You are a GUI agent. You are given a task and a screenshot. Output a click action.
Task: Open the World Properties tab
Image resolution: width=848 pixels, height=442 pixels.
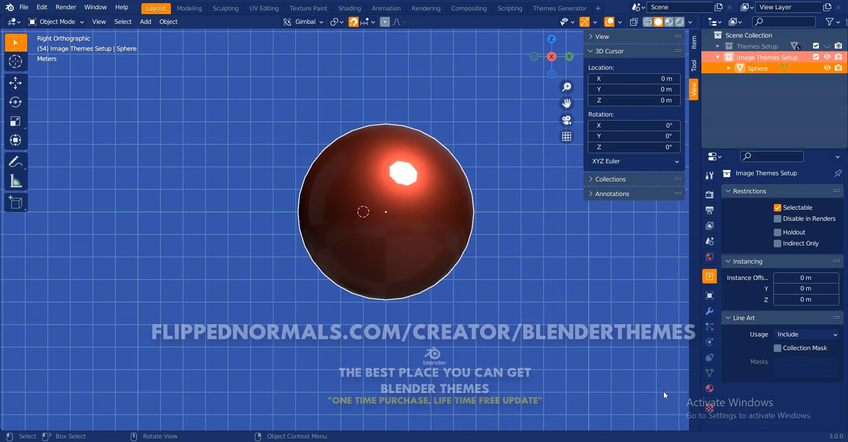point(709,257)
